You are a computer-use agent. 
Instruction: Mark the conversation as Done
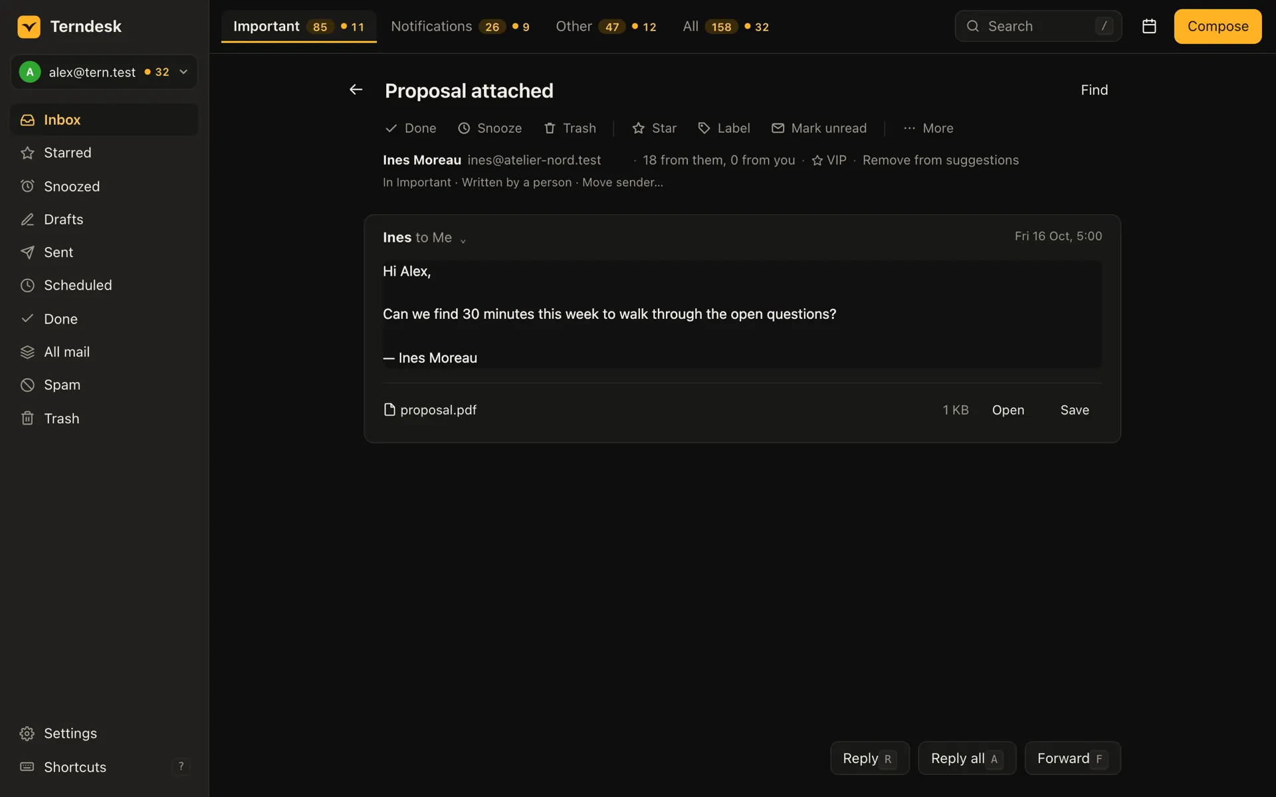(411, 128)
